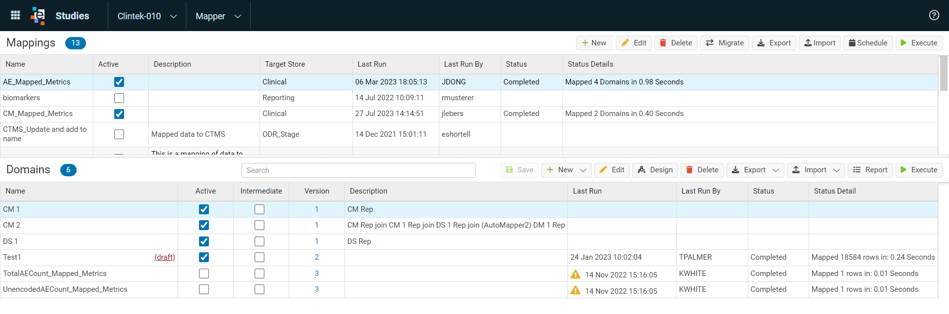
Task: Open version 3 link for TotalAECount_Mapped_Metrics
Action: tap(317, 274)
